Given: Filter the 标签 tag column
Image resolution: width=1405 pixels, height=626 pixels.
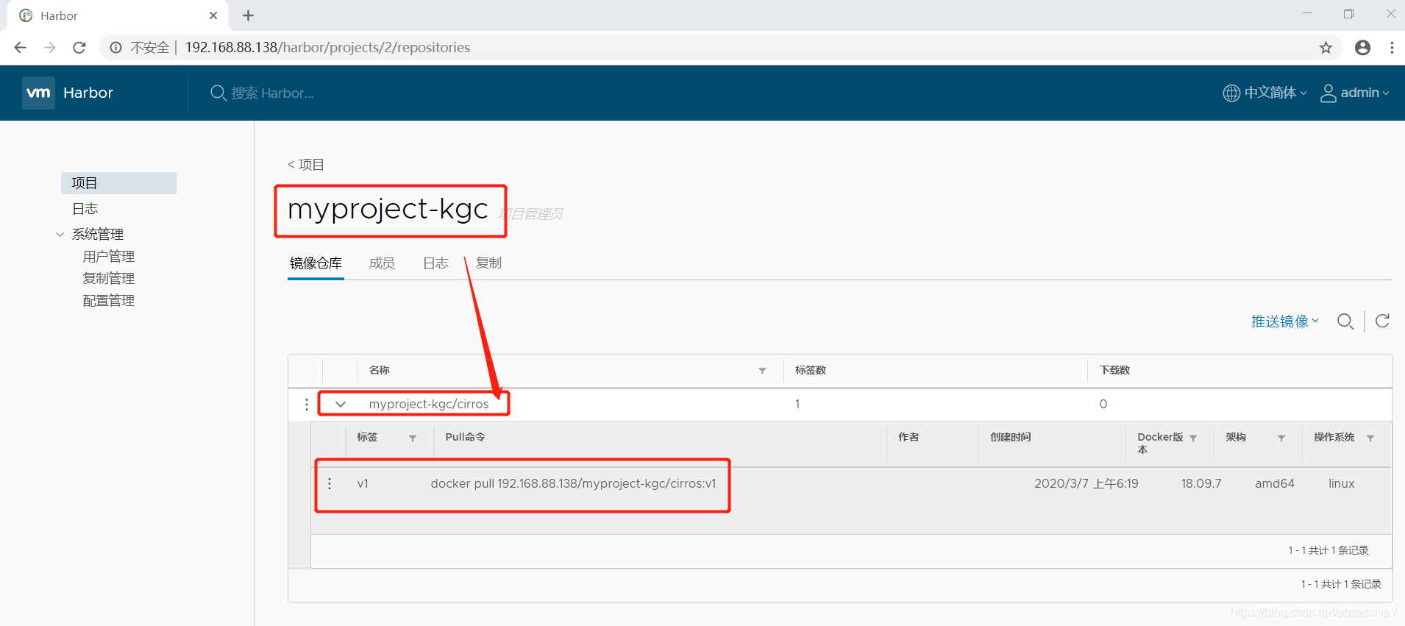Looking at the screenshot, I should [x=413, y=438].
